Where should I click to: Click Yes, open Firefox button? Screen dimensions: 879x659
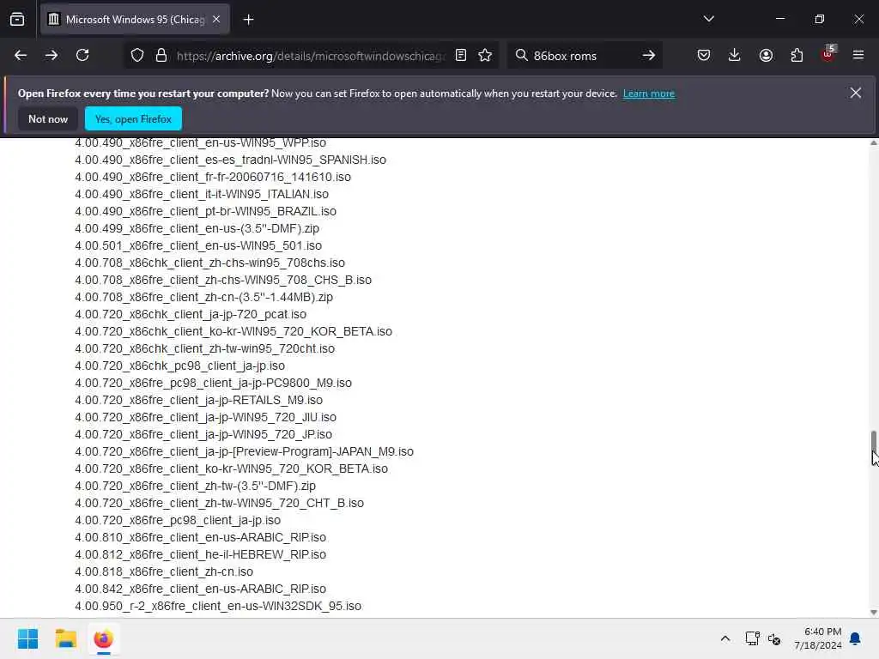pos(133,119)
